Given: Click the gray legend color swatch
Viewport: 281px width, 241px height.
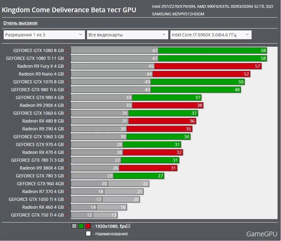Looking at the screenshot, I should 74,226.
